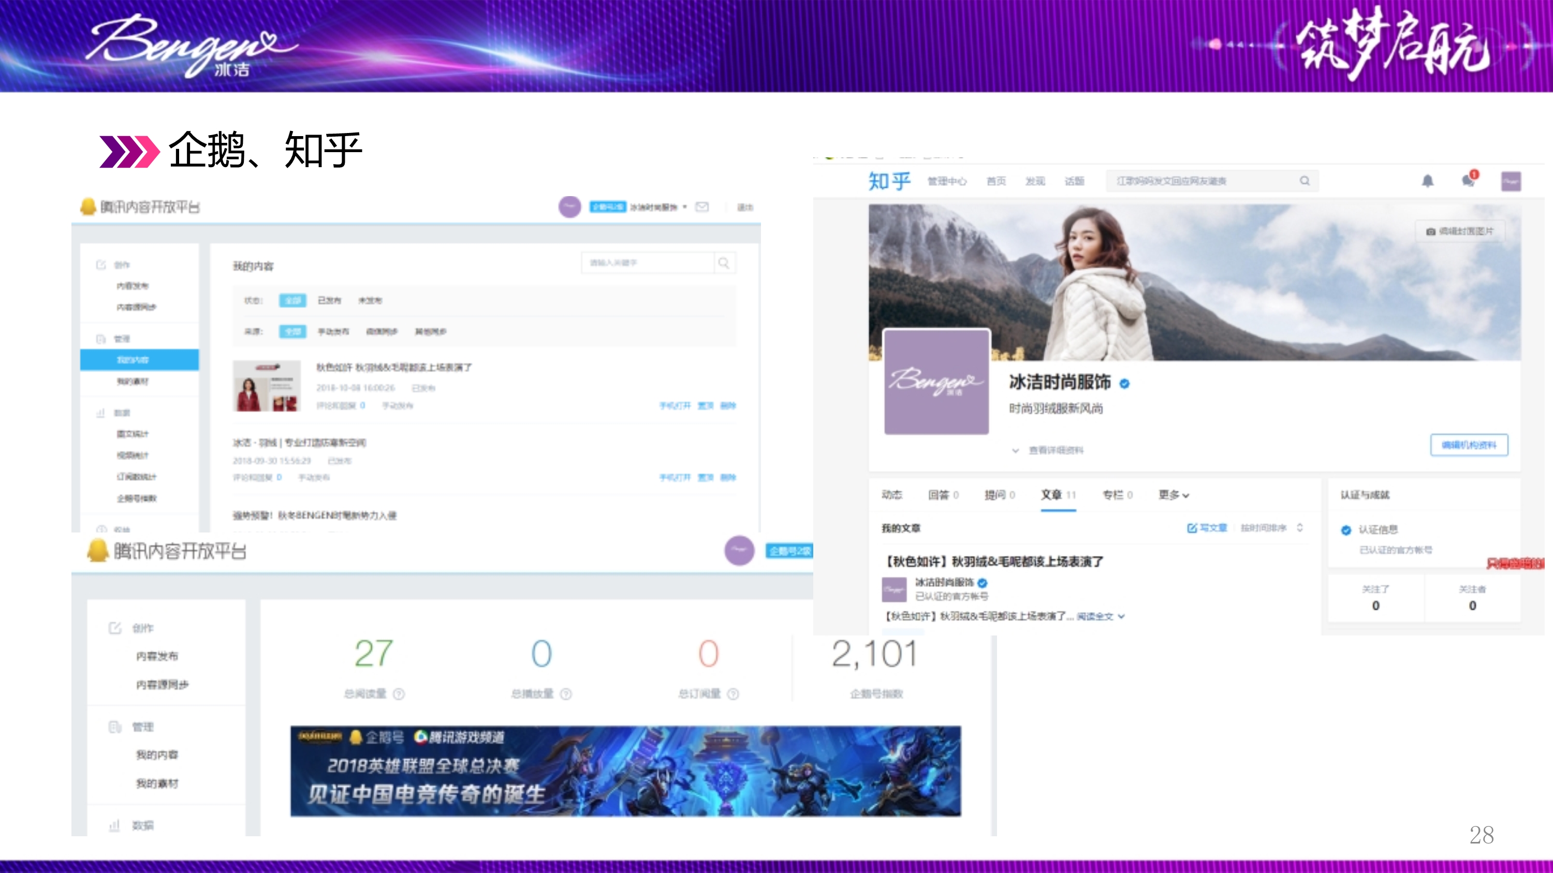Select 未发布 status filter
Screen dimensions: 1553x873
click(x=370, y=300)
